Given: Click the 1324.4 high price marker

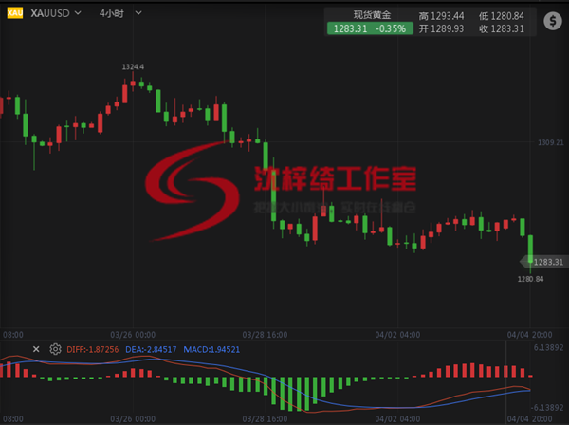Looking at the screenshot, I should [x=134, y=67].
